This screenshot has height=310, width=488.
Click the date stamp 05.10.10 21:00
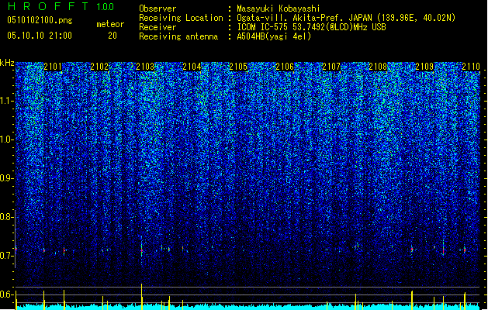coord(40,36)
